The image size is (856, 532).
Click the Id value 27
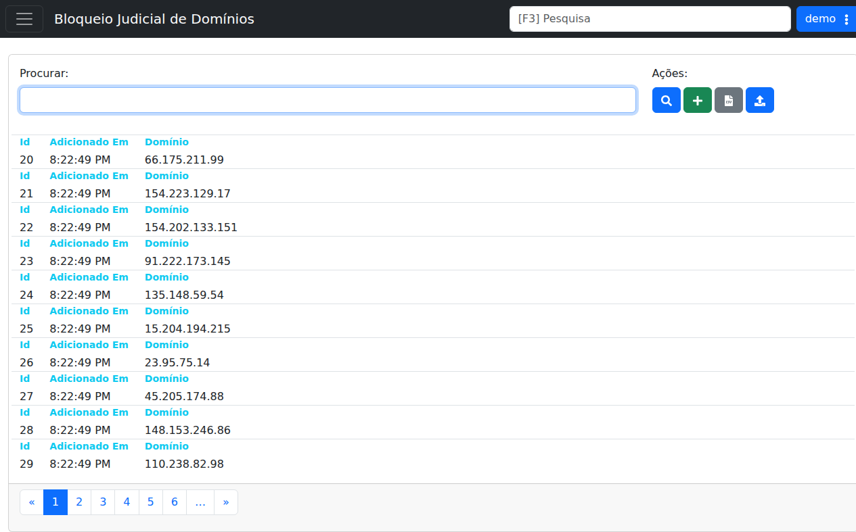click(26, 397)
